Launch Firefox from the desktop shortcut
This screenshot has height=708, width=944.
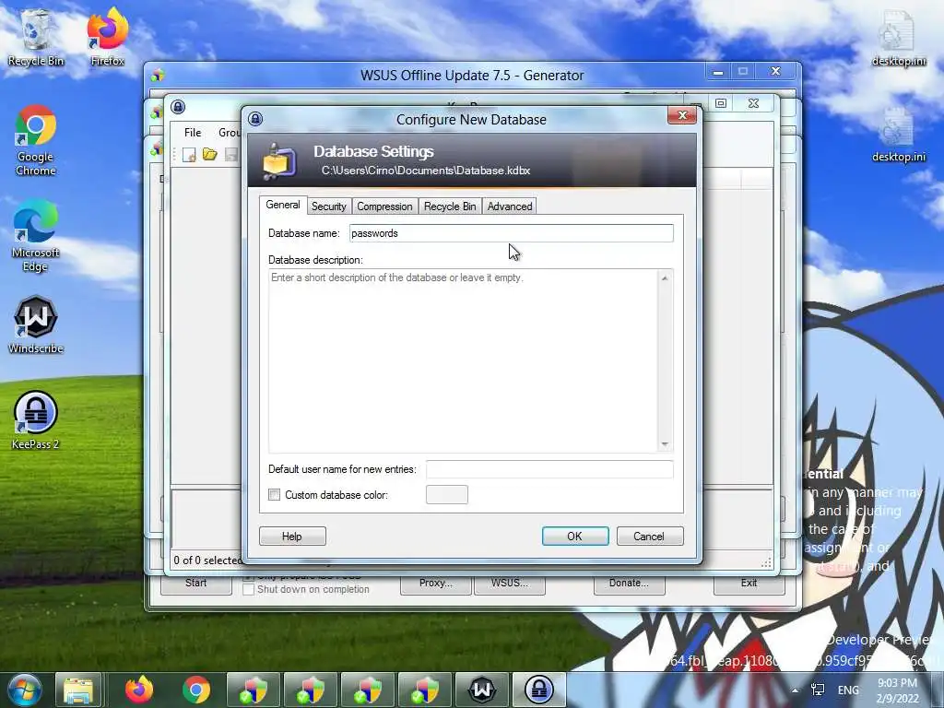[107, 37]
